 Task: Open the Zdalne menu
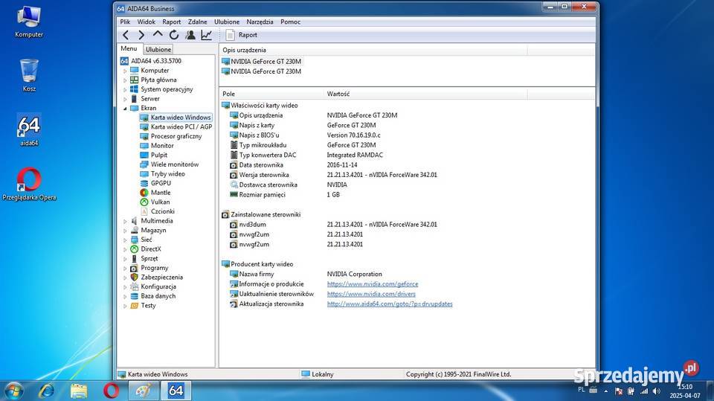point(198,22)
